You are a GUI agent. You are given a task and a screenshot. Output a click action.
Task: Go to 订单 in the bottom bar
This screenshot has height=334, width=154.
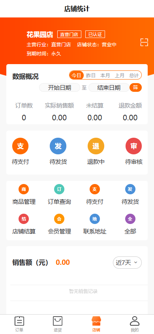(19, 324)
